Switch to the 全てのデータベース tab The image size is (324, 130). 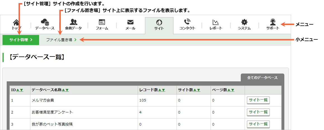pyautogui.click(x=263, y=78)
